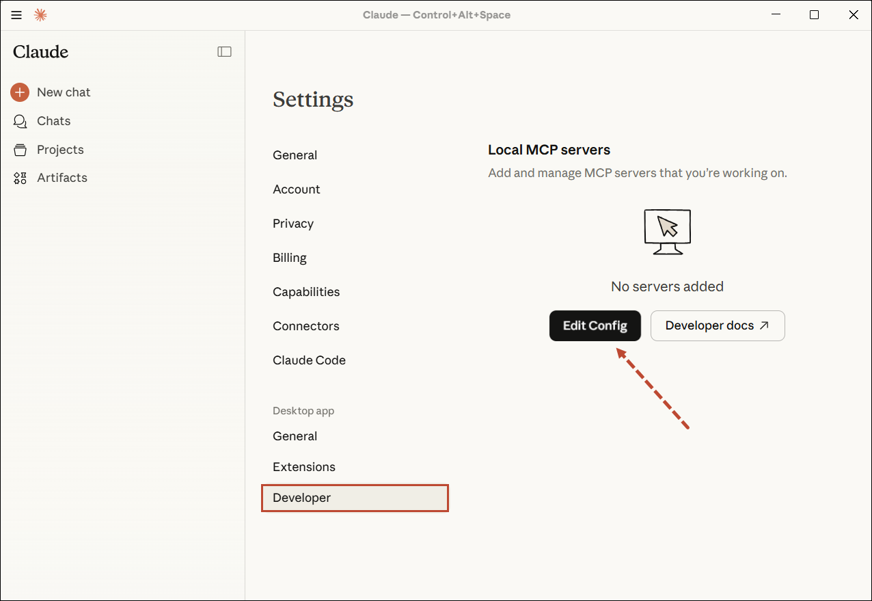Image resolution: width=872 pixels, height=601 pixels.
Task: Select the Connectors settings section
Action: click(x=306, y=326)
